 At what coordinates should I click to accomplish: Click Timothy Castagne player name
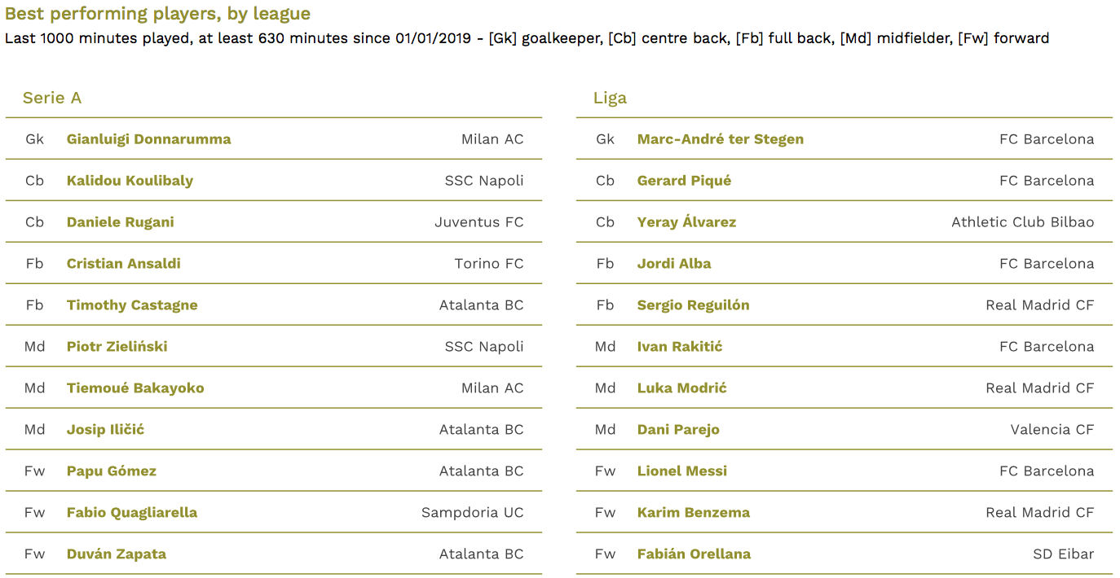tap(132, 305)
